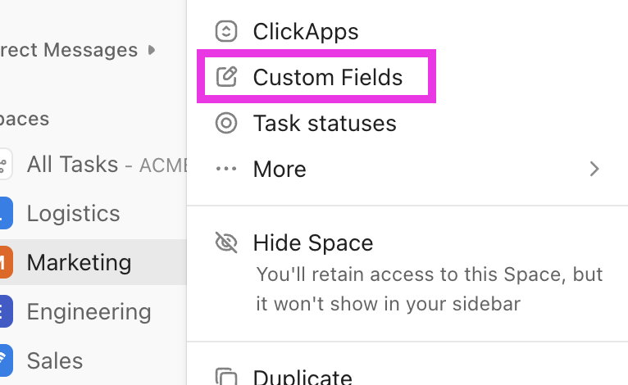Go to the Engineering space
Screen dimensions: 628x385
(89, 312)
